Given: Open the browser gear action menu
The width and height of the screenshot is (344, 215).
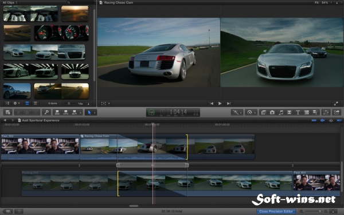Looking at the screenshot, I should tap(17, 103).
